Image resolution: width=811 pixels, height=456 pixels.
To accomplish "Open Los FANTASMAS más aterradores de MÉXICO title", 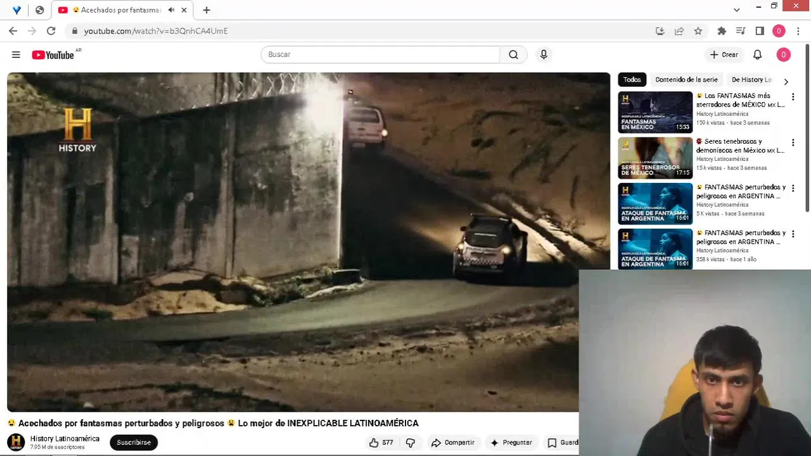I will pyautogui.click(x=741, y=100).
